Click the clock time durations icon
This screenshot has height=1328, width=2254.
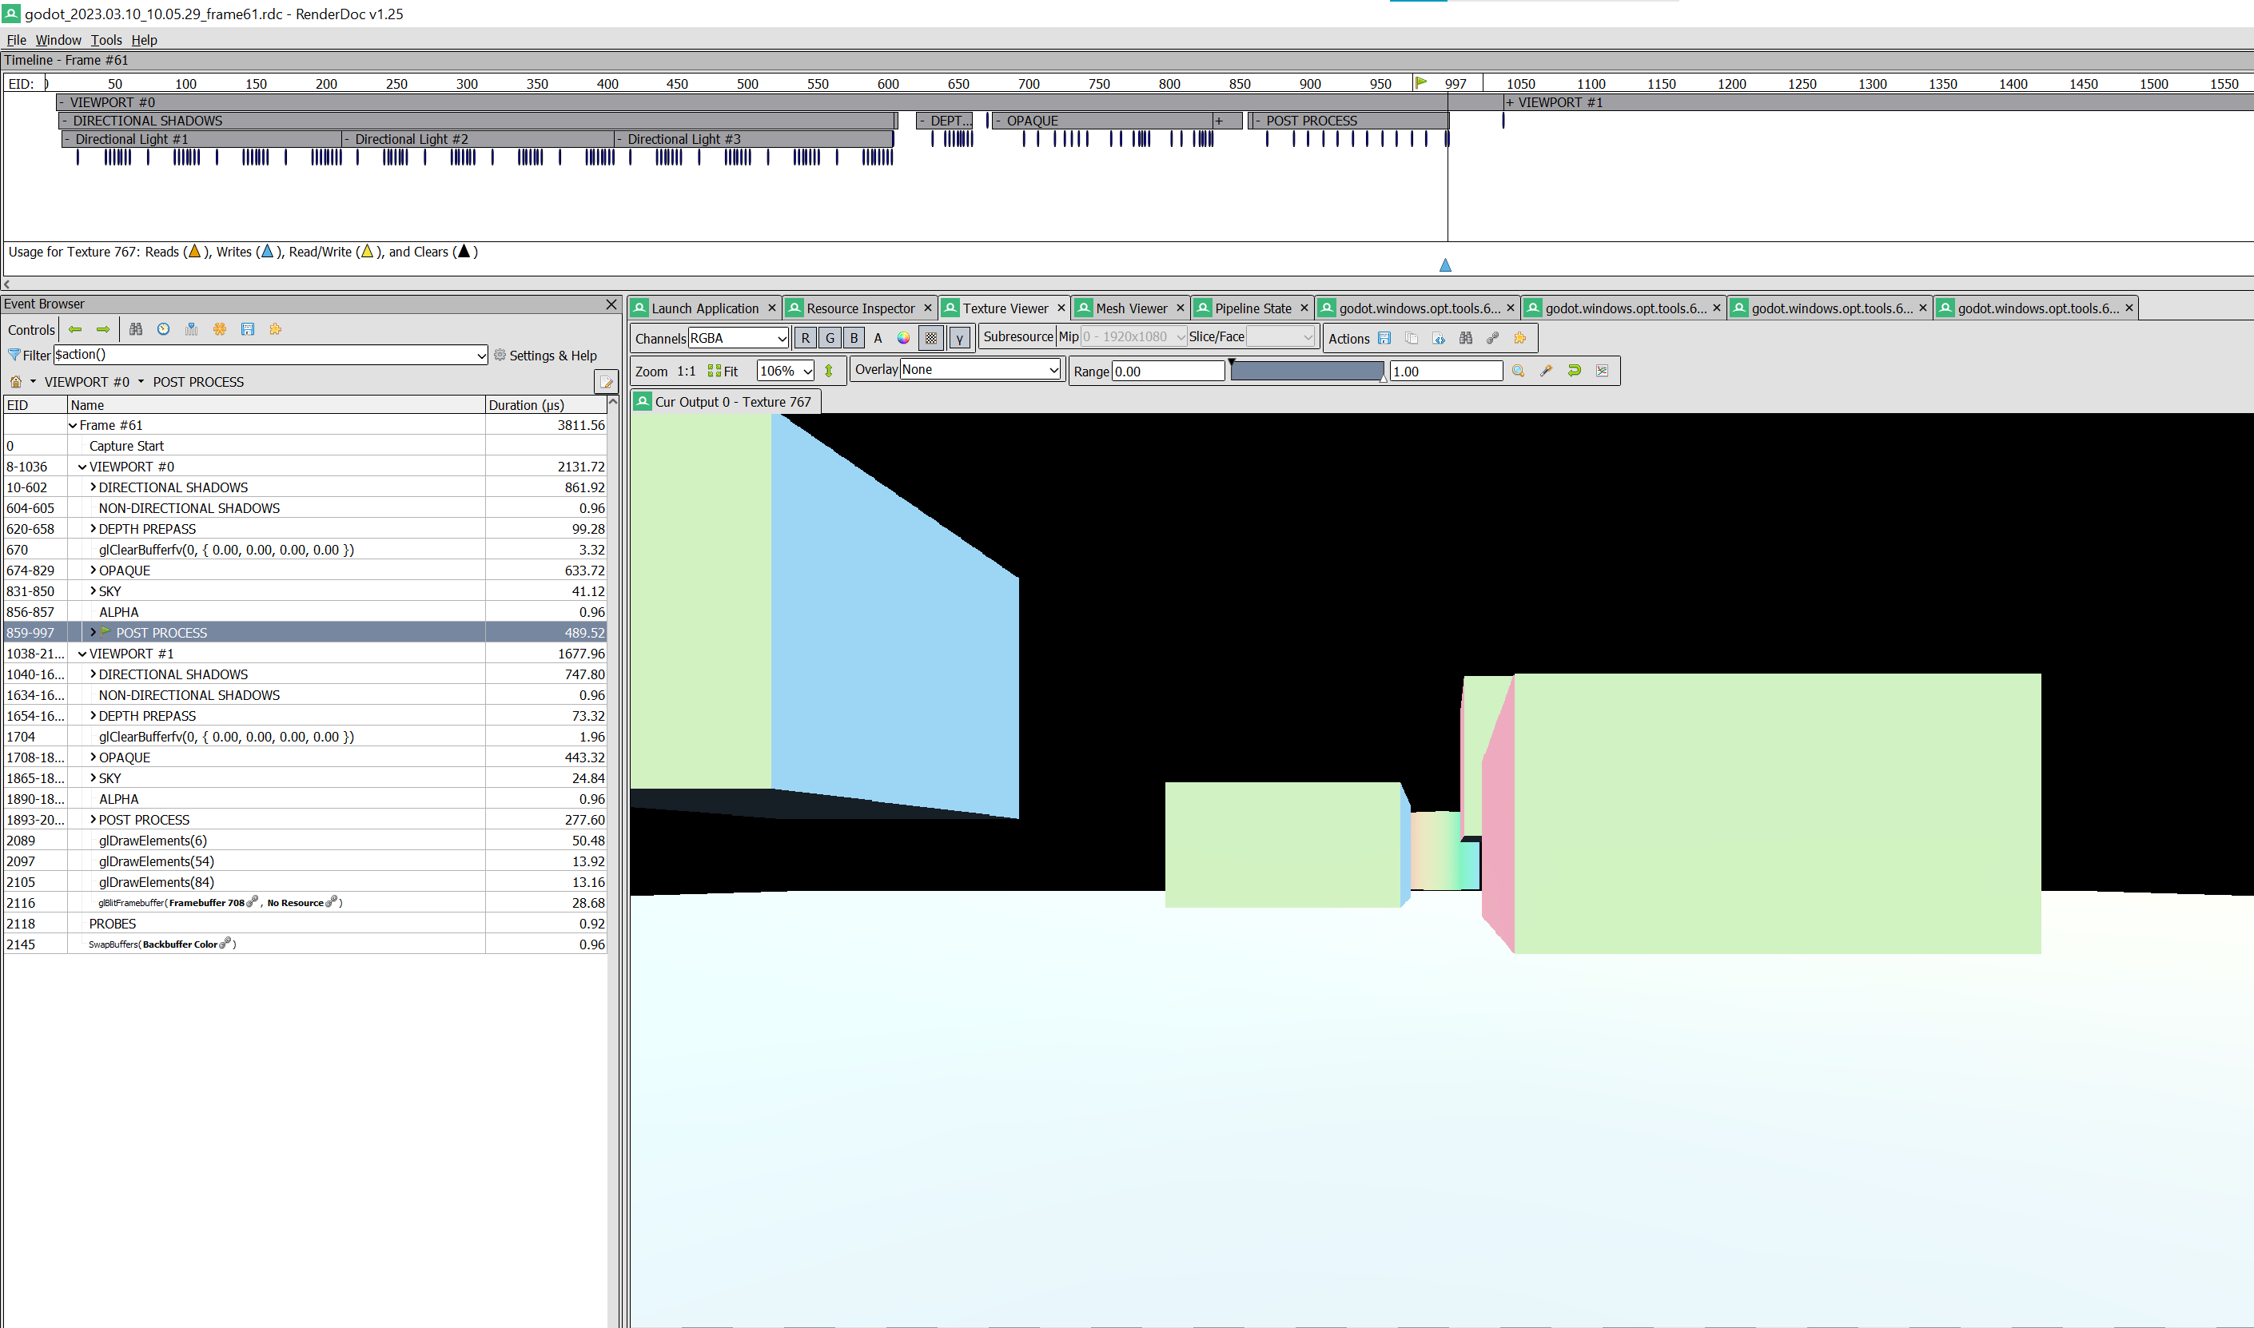point(163,329)
